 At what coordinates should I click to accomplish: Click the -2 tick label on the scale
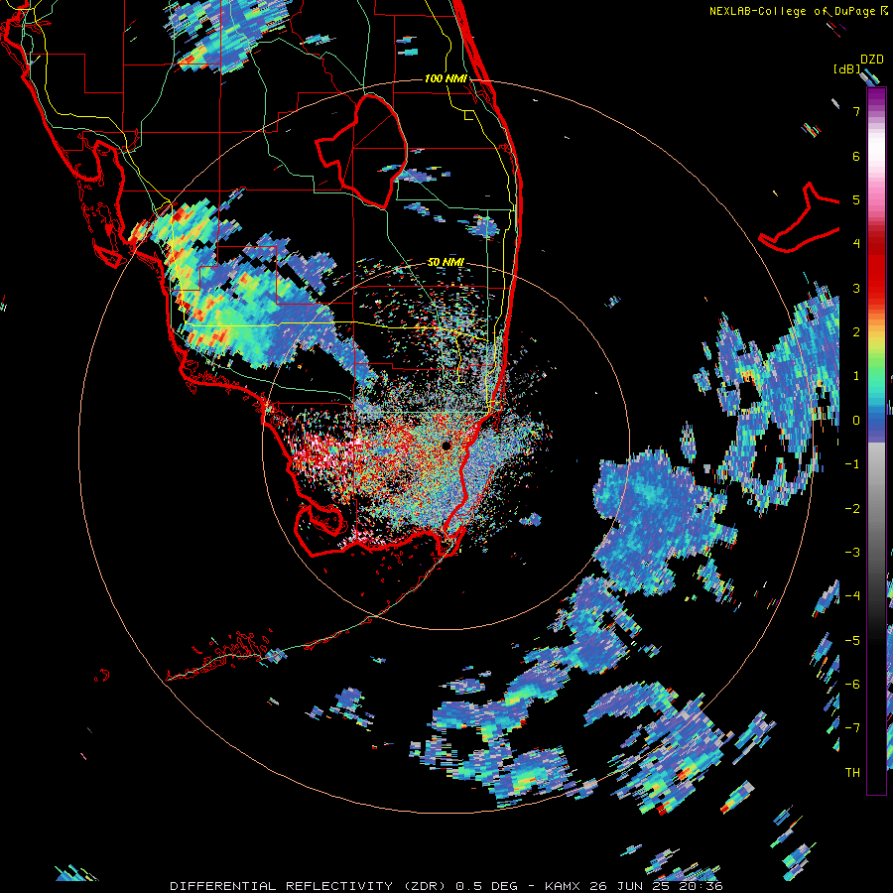(852, 509)
